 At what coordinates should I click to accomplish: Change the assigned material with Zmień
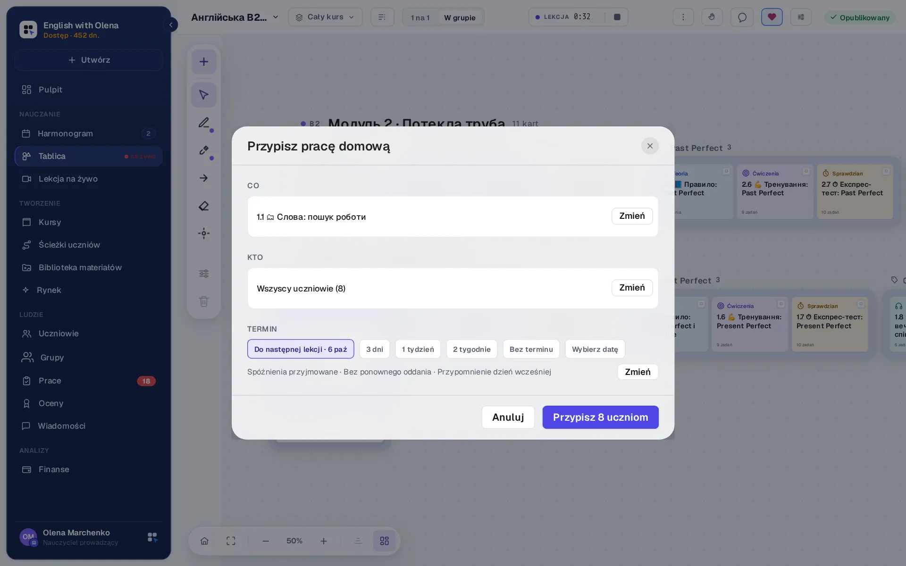(632, 216)
